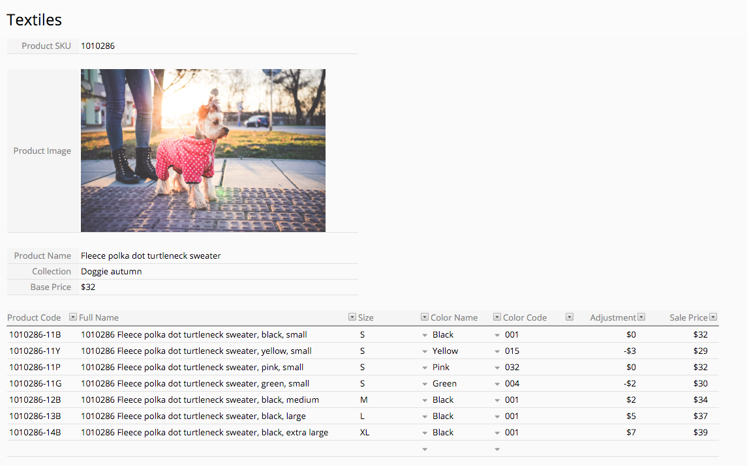Select the $29 sale price cell

click(700, 351)
